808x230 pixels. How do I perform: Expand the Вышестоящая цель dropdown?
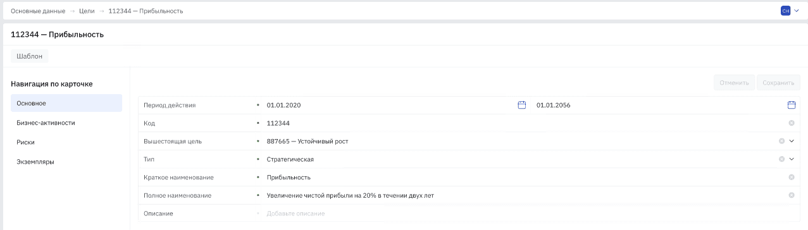coord(792,141)
